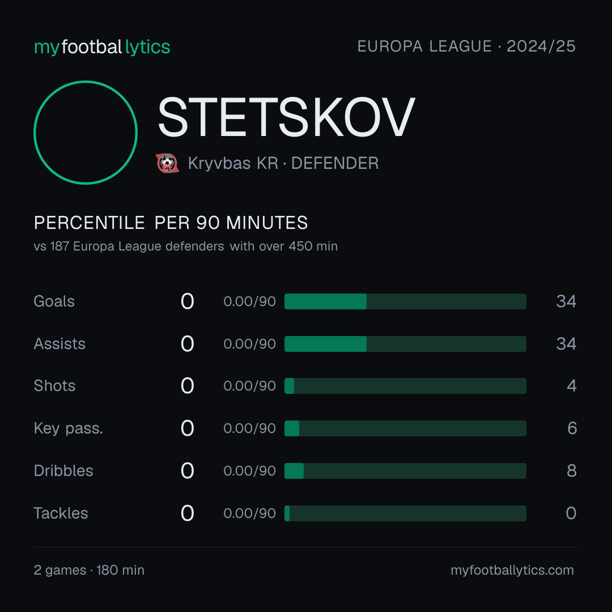The width and height of the screenshot is (612, 612).
Task: Click the Goals percentile value 34
Action: click(566, 301)
